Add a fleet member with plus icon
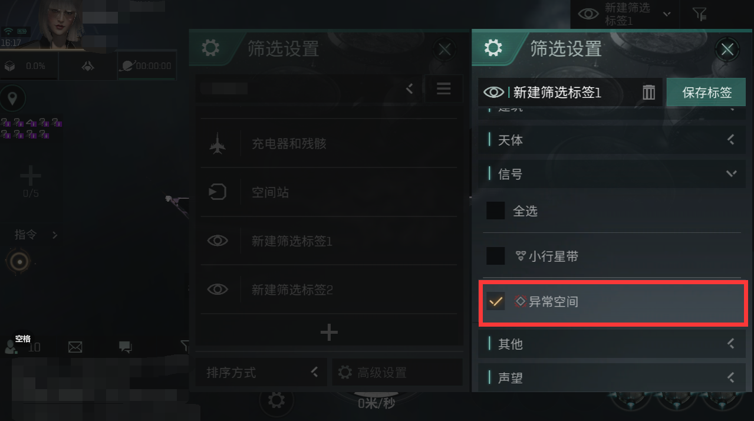Viewport: 754px width, 421px height. tap(31, 175)
